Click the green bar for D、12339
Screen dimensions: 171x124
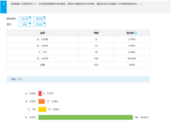pos(86,117)
